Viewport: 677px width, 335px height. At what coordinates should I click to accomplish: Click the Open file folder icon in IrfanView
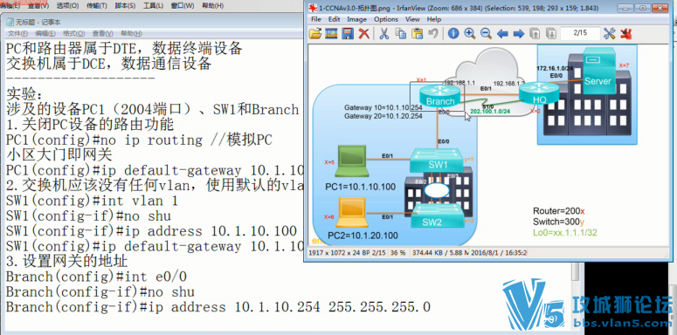(x=315, y=34)
